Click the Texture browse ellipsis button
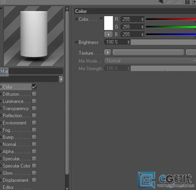The width and height of the screenshot is (196, 190). pos(191,53)
